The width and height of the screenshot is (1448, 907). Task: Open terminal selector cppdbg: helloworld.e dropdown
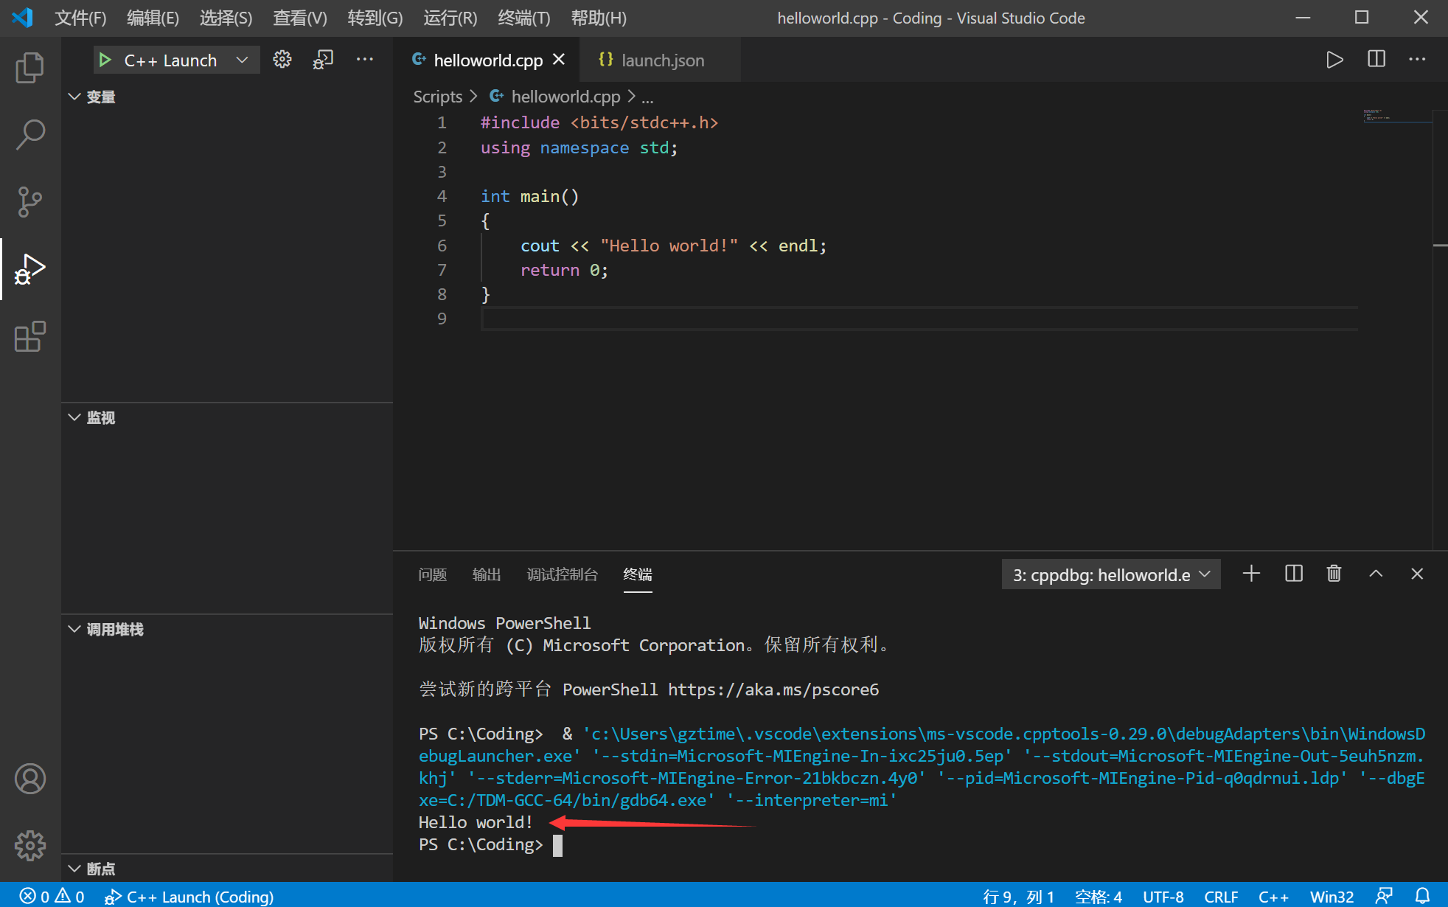click(x=1110, y=574)
